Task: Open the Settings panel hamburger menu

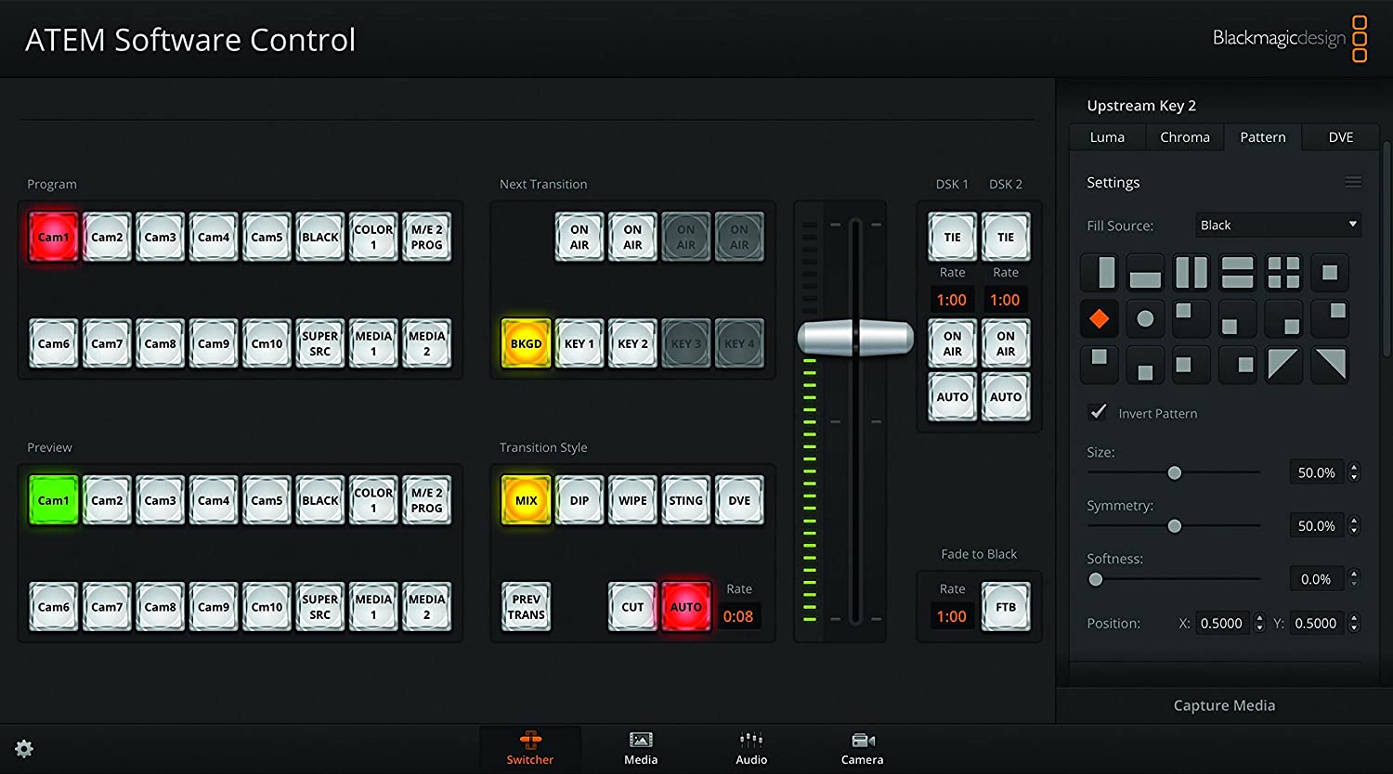Action: coord(1353,183)
